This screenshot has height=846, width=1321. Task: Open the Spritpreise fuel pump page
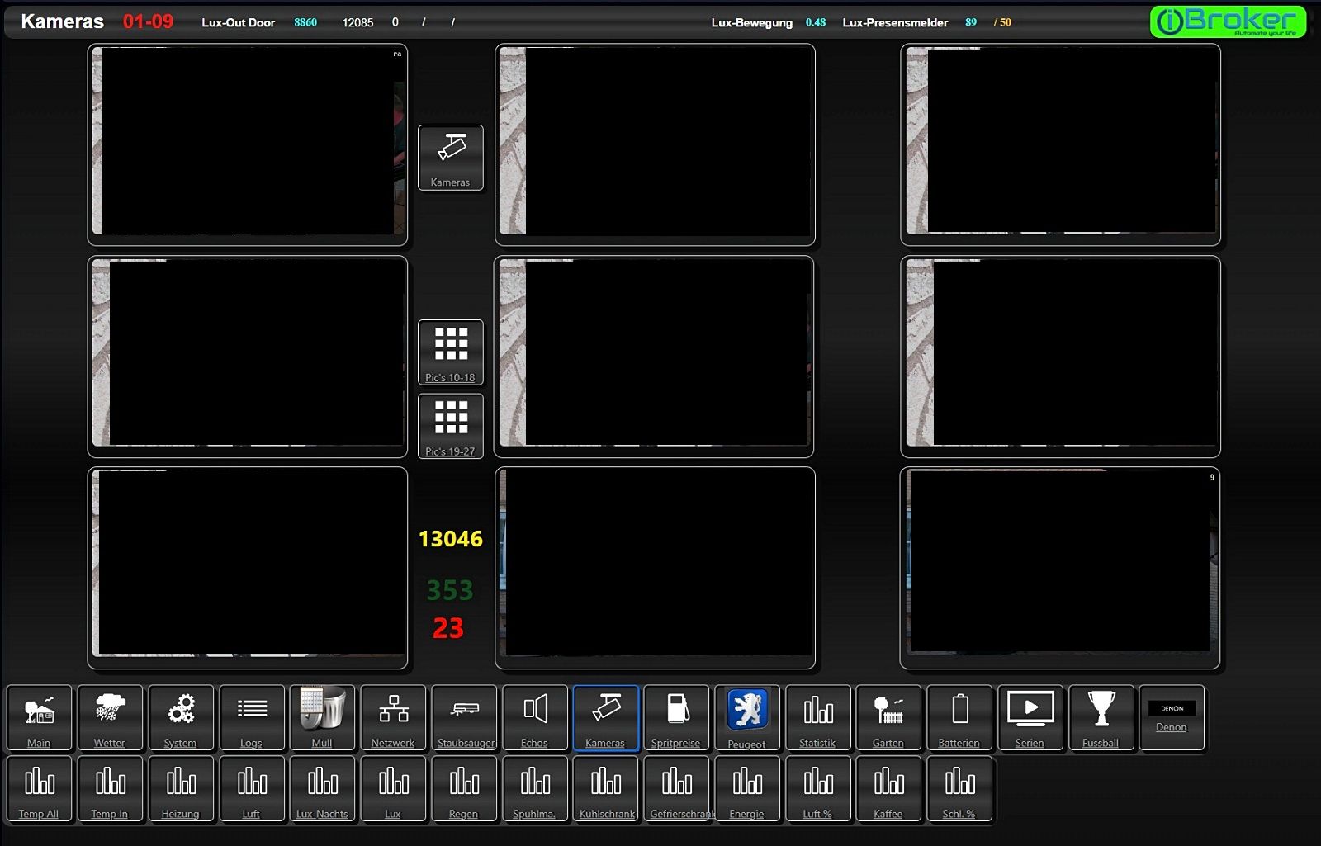pos(676,718)
